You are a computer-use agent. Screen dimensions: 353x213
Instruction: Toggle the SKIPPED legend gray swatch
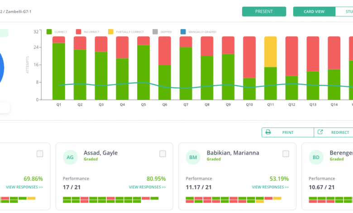155,32
